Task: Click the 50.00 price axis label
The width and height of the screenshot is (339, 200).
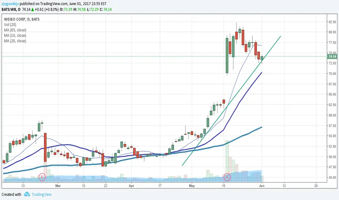Action: point(332,156)
